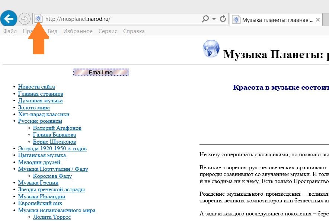The width and height of the screenshot is (329, 221).
Task: Refresh the page with the reload icon
Action: point(223,19)
